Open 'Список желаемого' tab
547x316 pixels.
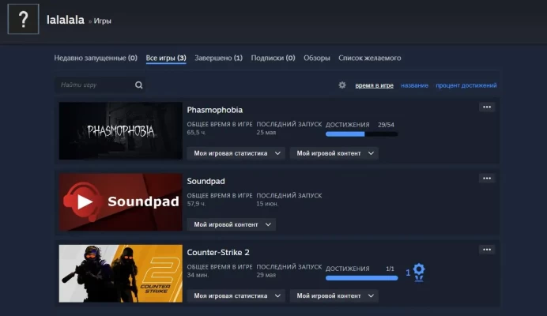(370, 58)
